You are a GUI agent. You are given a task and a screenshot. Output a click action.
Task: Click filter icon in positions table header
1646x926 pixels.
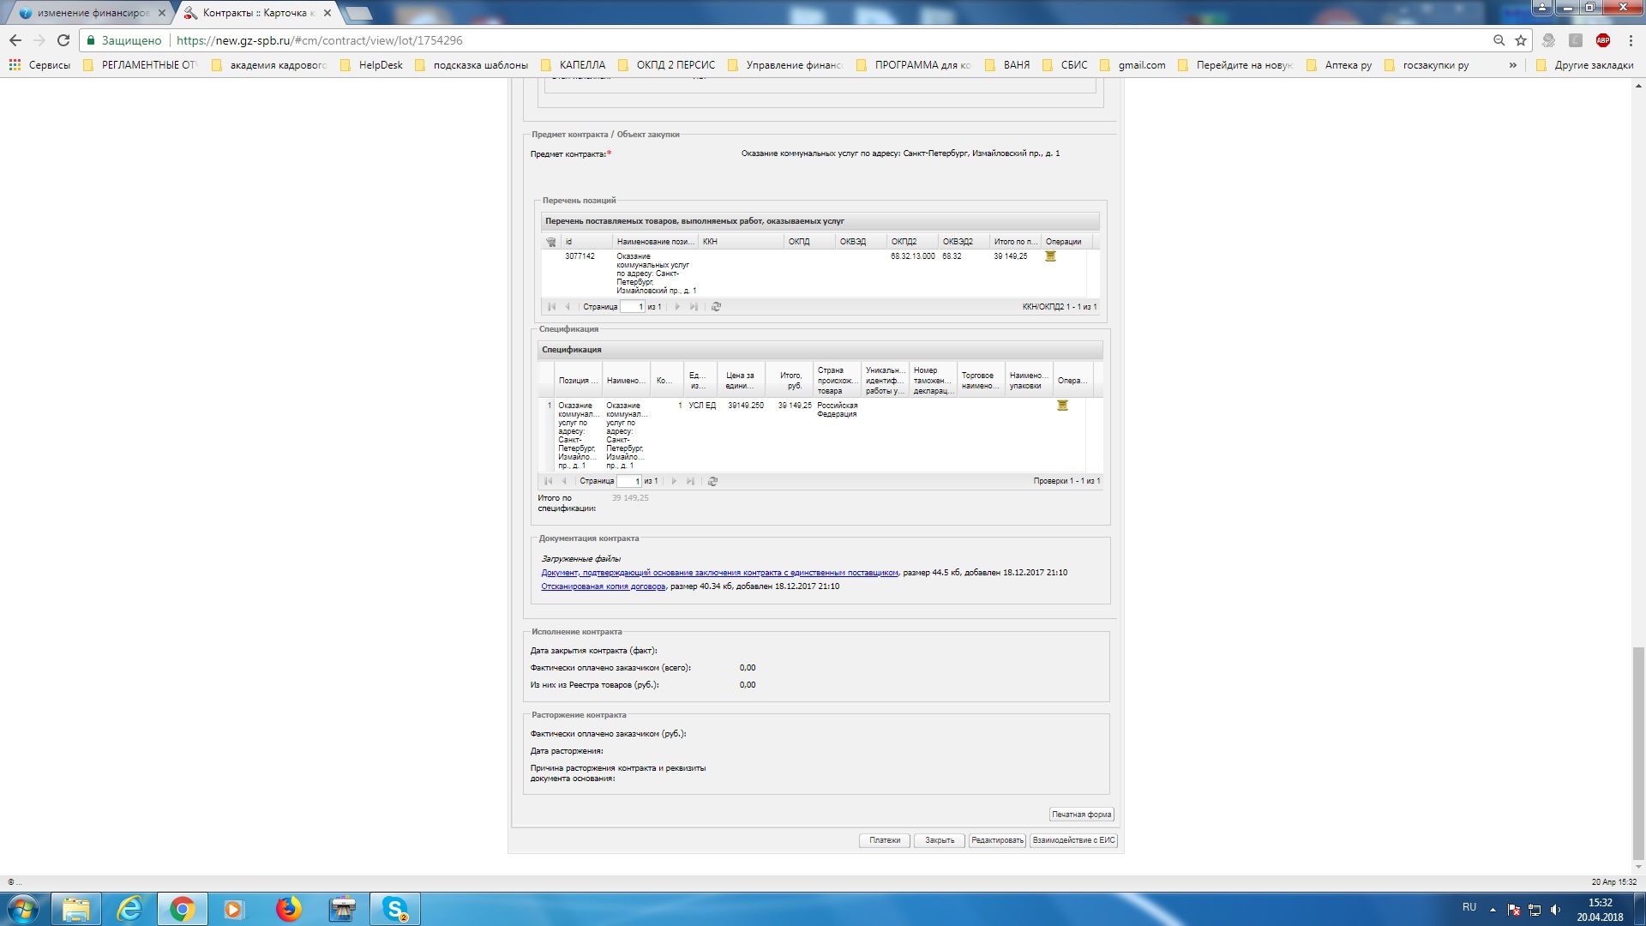[x=551, y=242]
